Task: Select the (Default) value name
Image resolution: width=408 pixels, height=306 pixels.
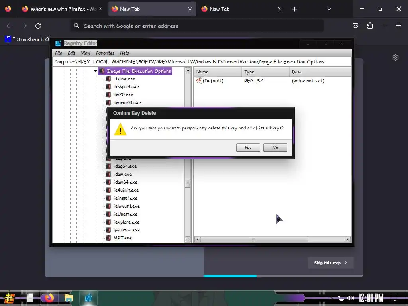Action: (213, 81)
